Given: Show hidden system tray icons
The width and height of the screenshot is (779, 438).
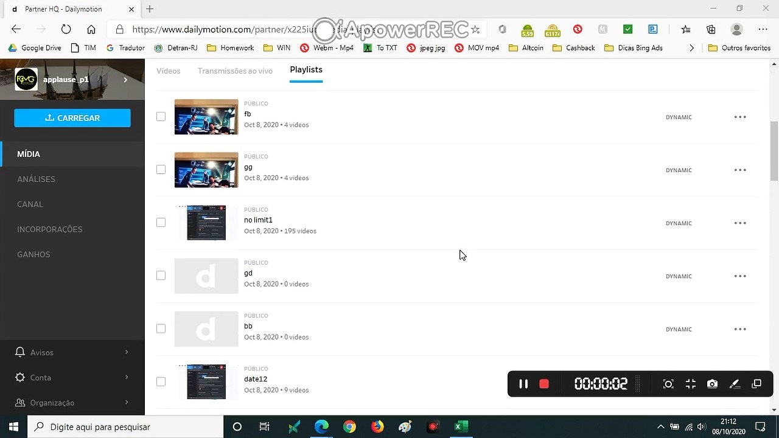Looking at the screenshot, I should click(x=661, y=426).
